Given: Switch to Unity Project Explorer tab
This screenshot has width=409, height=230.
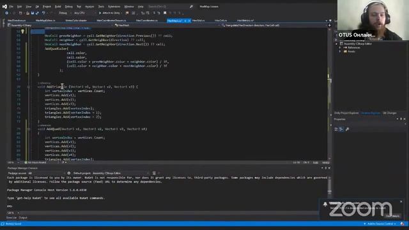Looking at the screenshot, I should (x=346, y=113).
